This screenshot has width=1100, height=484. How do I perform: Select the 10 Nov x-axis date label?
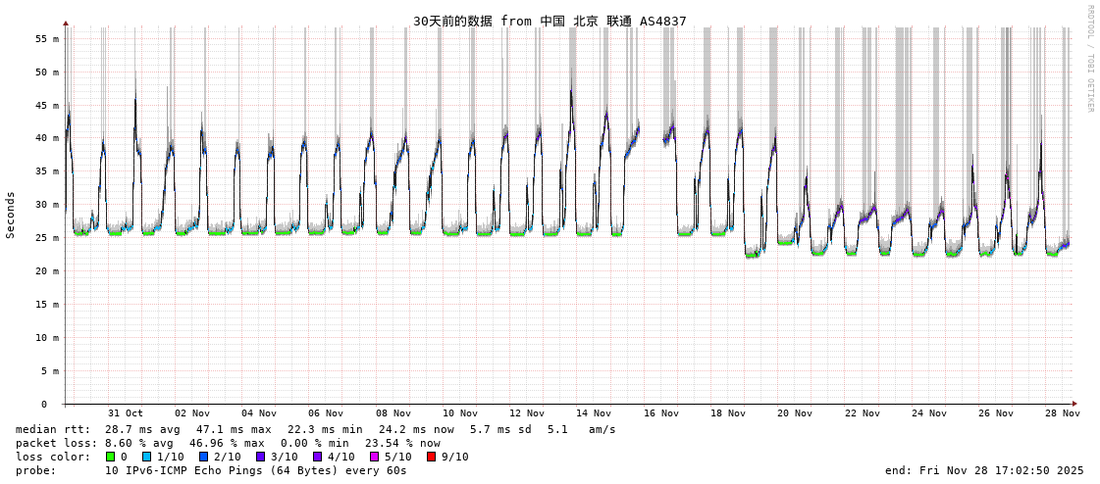tap(459, 413)
